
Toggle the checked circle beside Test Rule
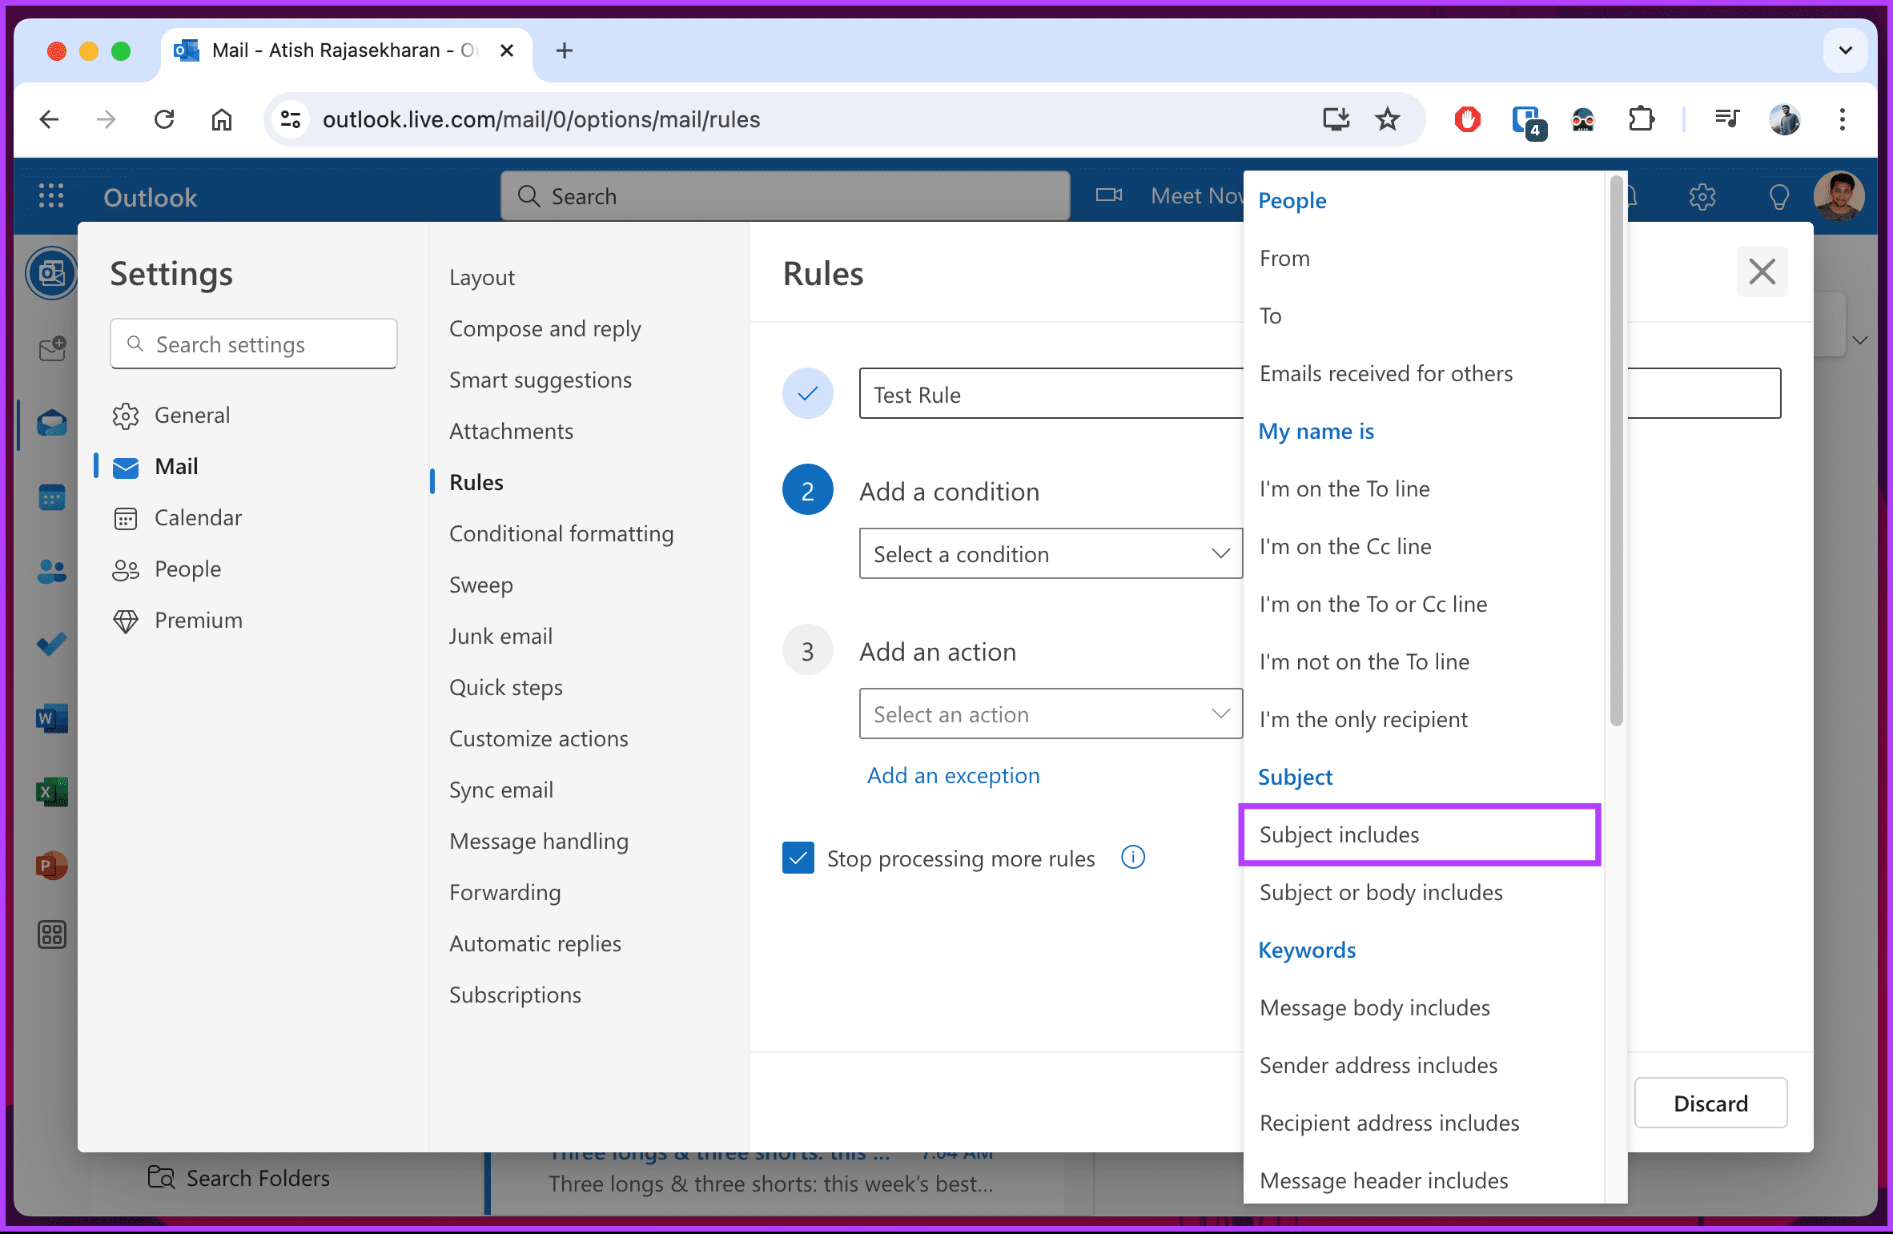pyautogui.click(x=807, y=393)
